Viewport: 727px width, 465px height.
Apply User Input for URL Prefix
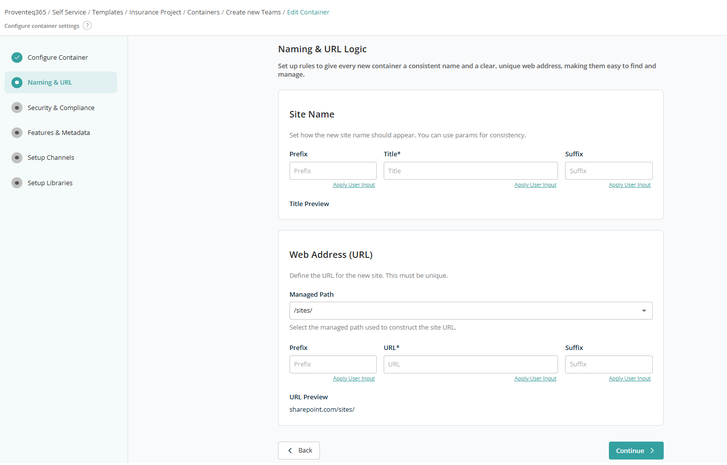354,379
